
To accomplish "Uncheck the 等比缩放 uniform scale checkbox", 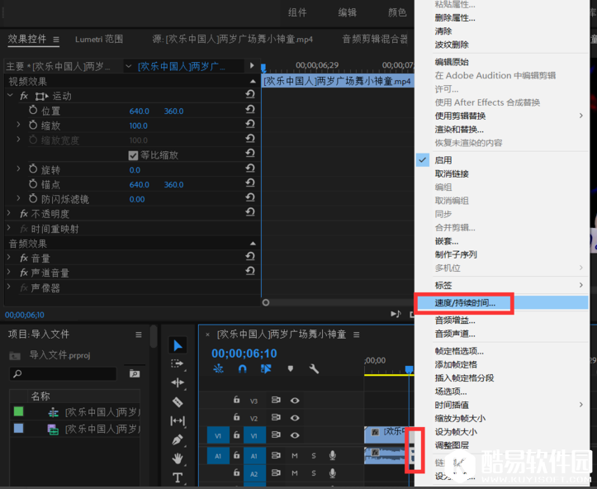I will pos(133,155).
